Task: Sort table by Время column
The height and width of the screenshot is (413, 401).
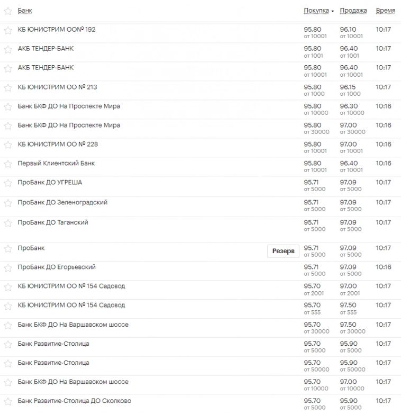Action: (x=385, y=11)
